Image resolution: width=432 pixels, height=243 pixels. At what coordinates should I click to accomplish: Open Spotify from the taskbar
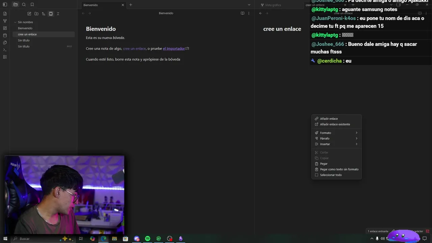[147, 239]
